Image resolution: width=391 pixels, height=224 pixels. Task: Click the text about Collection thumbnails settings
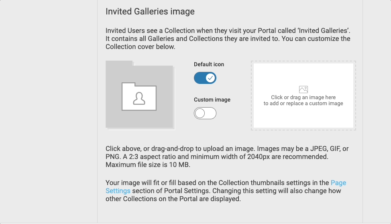click(226, 191)
